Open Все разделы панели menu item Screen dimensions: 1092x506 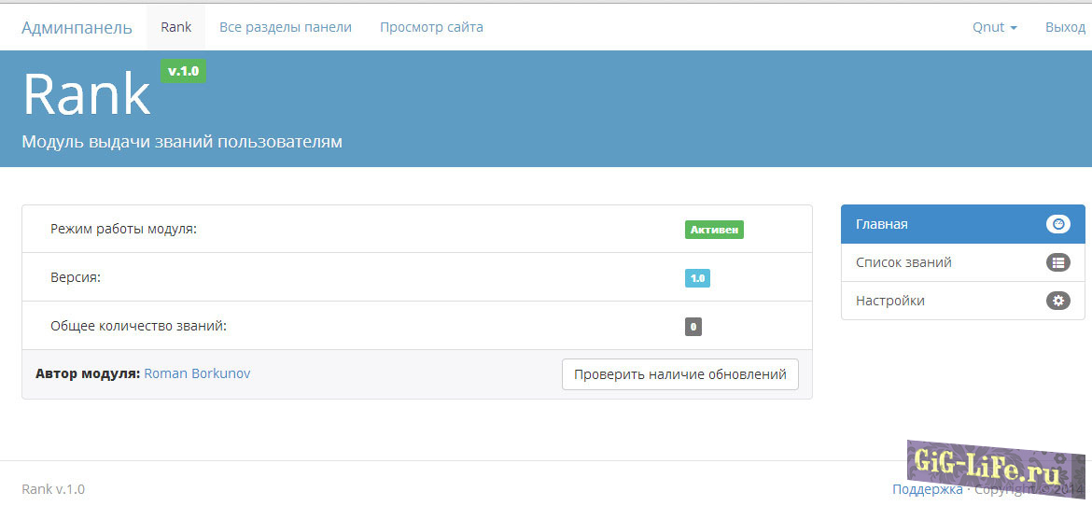(x=286, y=27)
